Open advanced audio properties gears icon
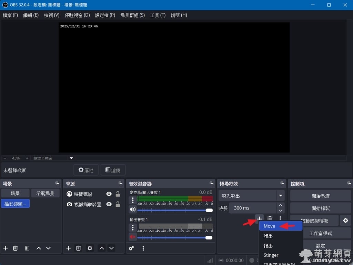 pos(131,248)
